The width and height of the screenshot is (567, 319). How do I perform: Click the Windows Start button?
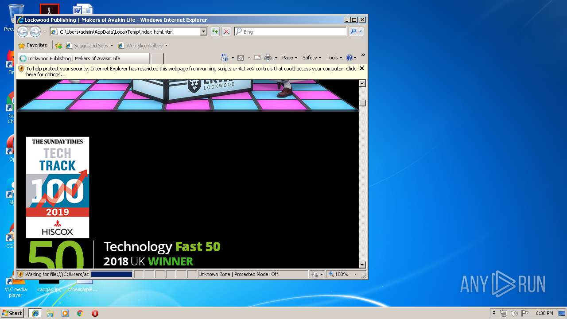click(12, 313)
